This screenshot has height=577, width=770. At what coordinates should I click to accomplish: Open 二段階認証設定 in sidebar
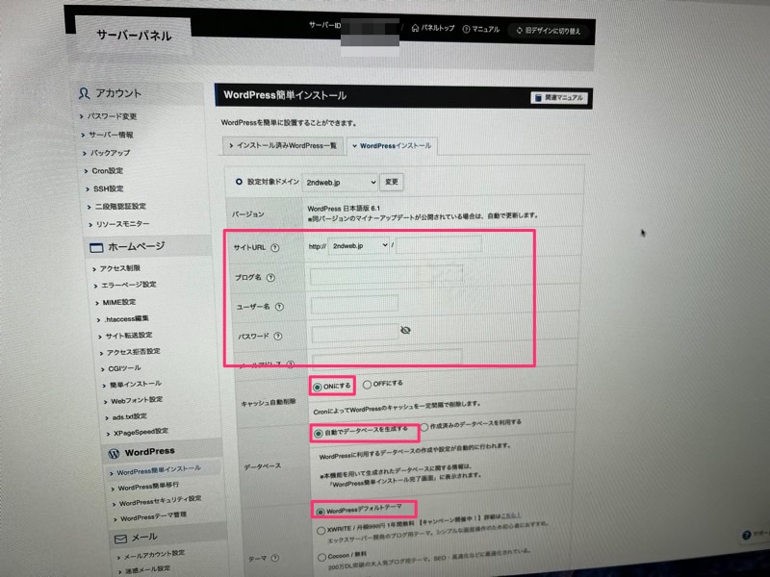click(120, 207)
